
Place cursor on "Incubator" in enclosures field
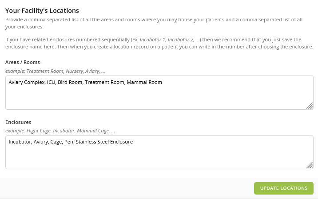(20, 142)
